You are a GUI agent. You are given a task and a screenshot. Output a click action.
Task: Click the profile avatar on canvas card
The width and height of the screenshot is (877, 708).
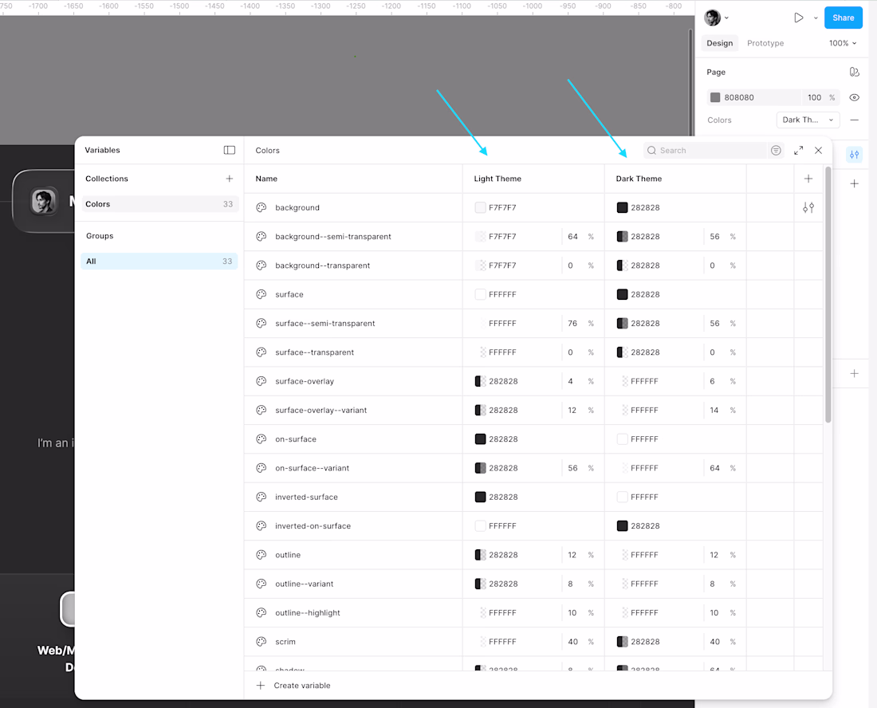pos(44,202)
